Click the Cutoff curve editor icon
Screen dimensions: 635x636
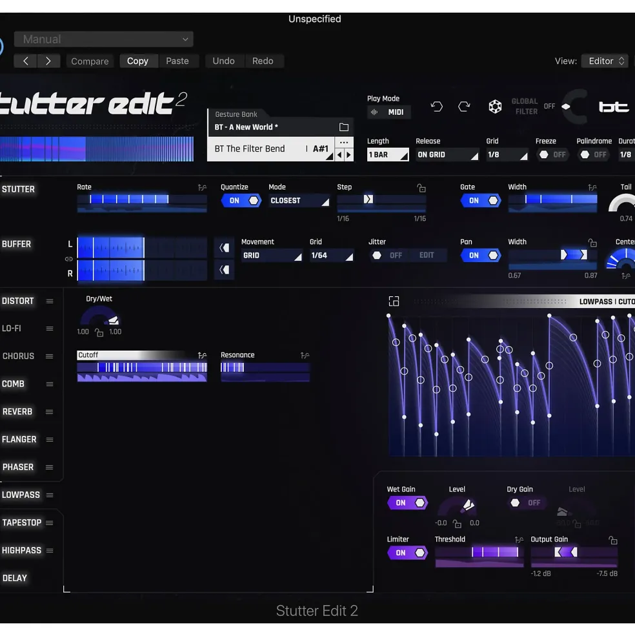(x=202, y=355)
